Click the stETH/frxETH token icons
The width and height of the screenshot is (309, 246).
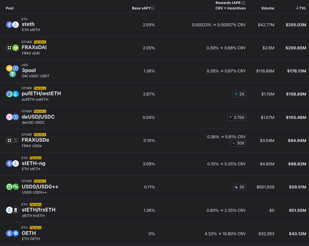(12, 210)
